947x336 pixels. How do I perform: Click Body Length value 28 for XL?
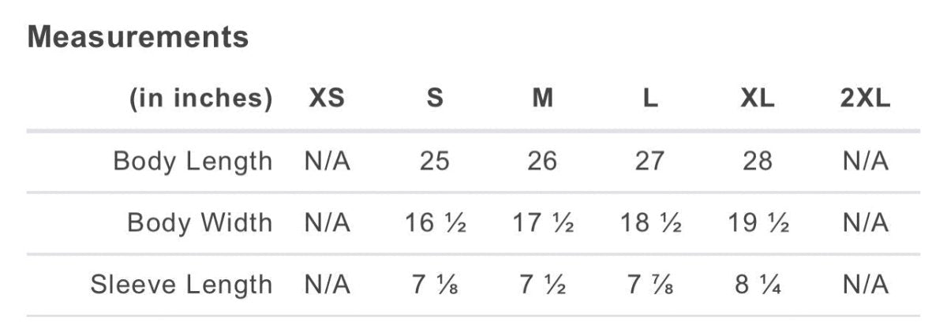[x=758, y=161]
